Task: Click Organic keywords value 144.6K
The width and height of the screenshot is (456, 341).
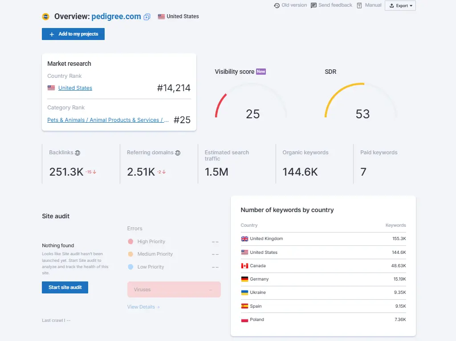Action: (300, 172)
